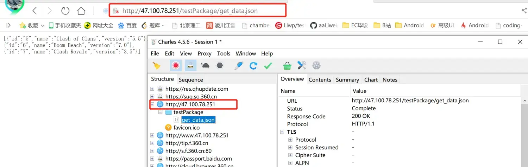Switch to the Summary tab
The image size is (528, 167).
coord(347,80)
